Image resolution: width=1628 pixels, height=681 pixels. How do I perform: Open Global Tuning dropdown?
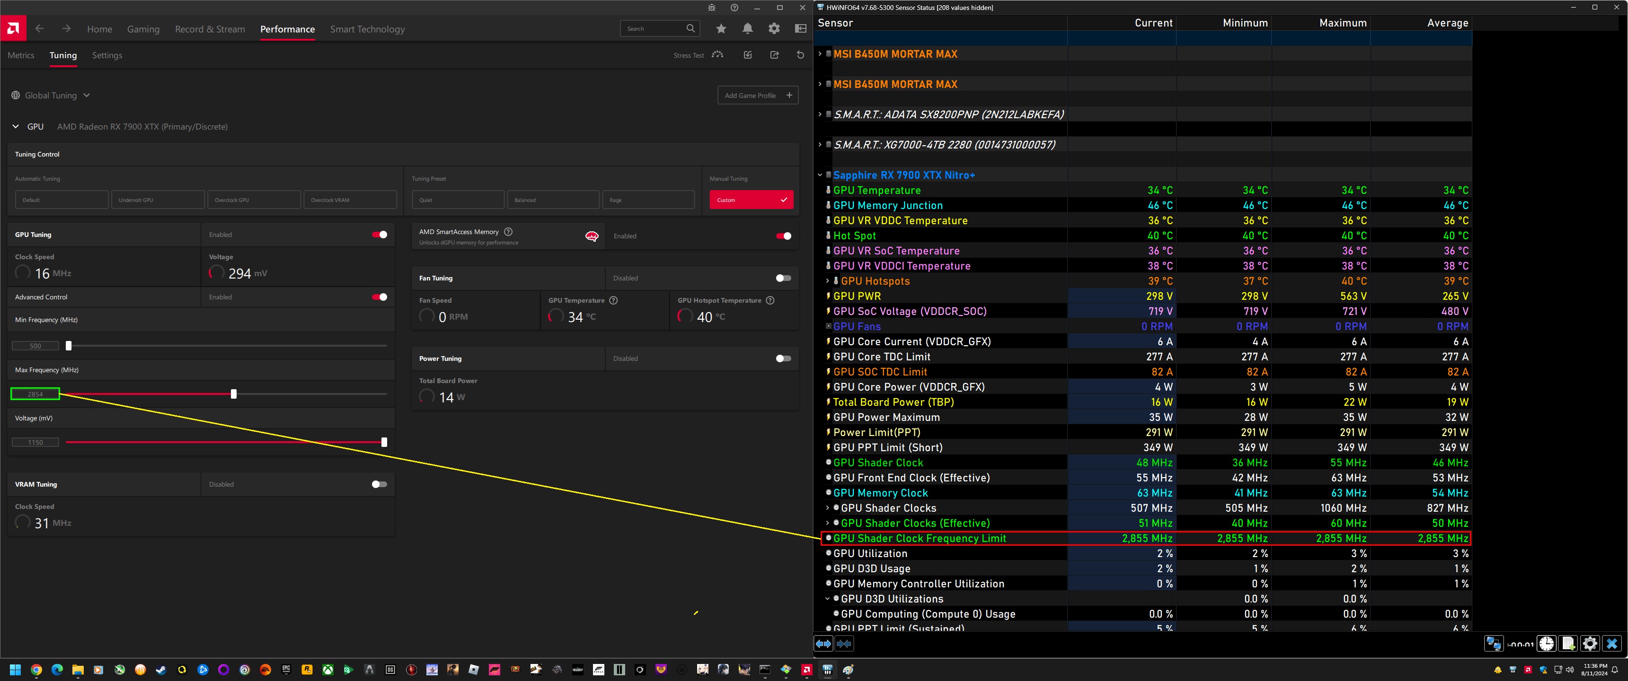point(51,96)
